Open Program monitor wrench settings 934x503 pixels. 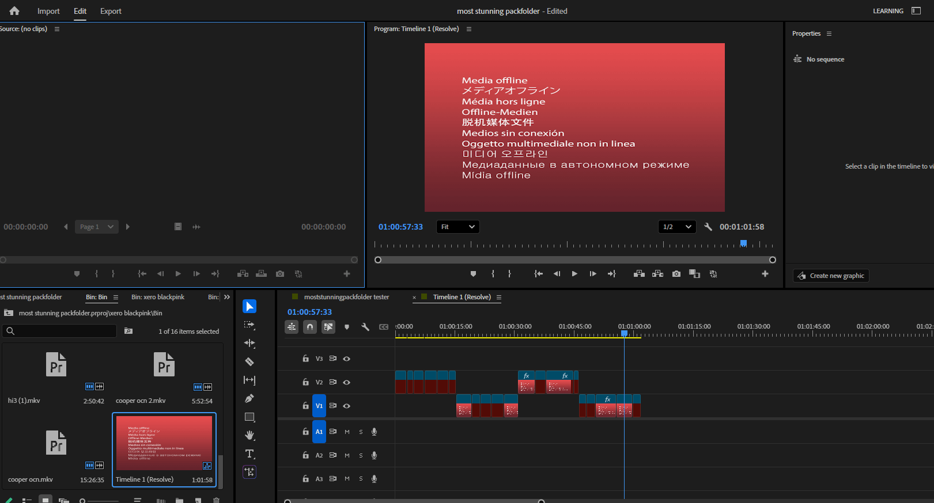coord(708,227)
